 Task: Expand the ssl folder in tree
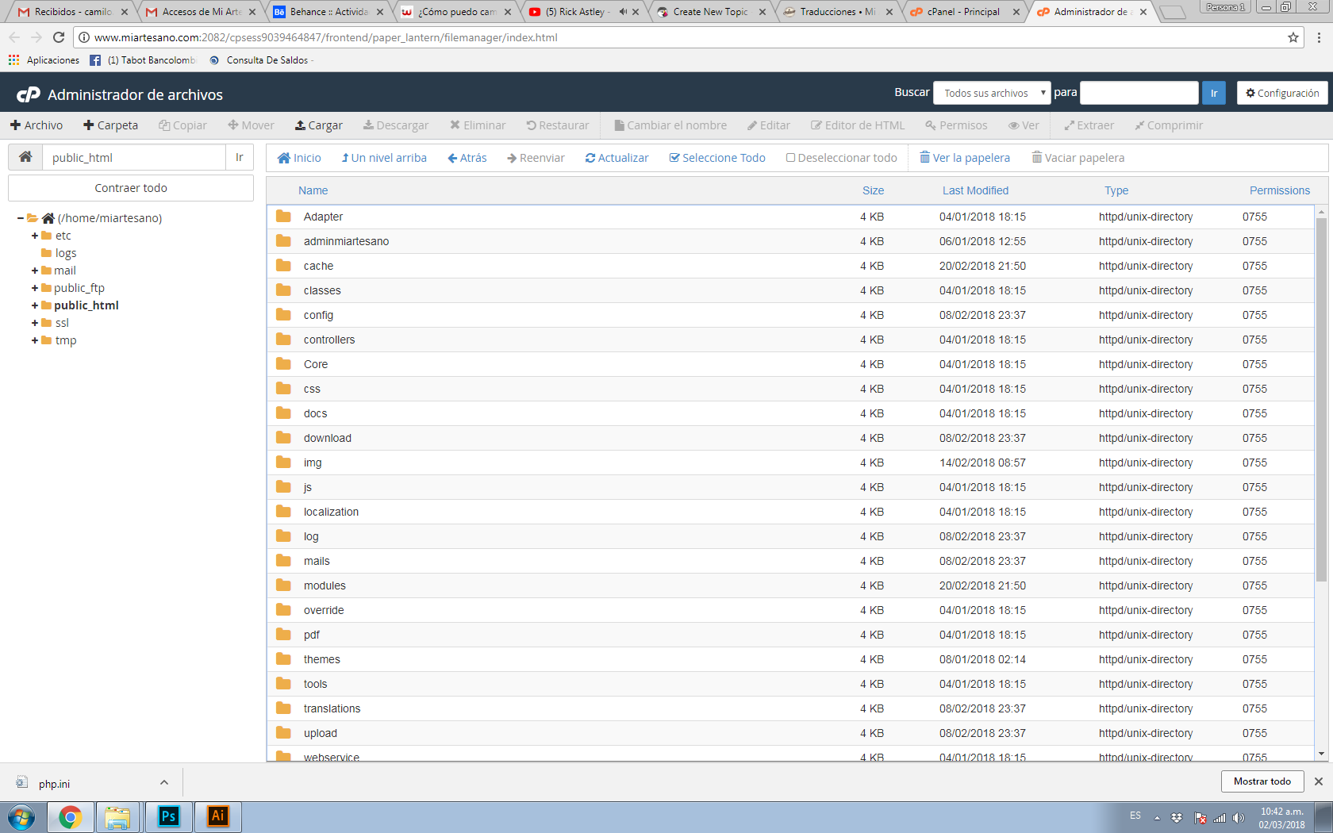35,323
